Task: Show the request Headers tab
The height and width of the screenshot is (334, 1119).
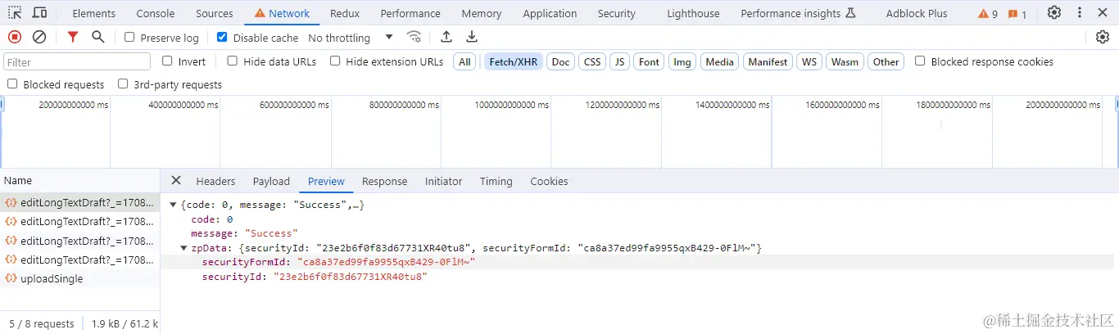Action: click(x=215, y=181)
